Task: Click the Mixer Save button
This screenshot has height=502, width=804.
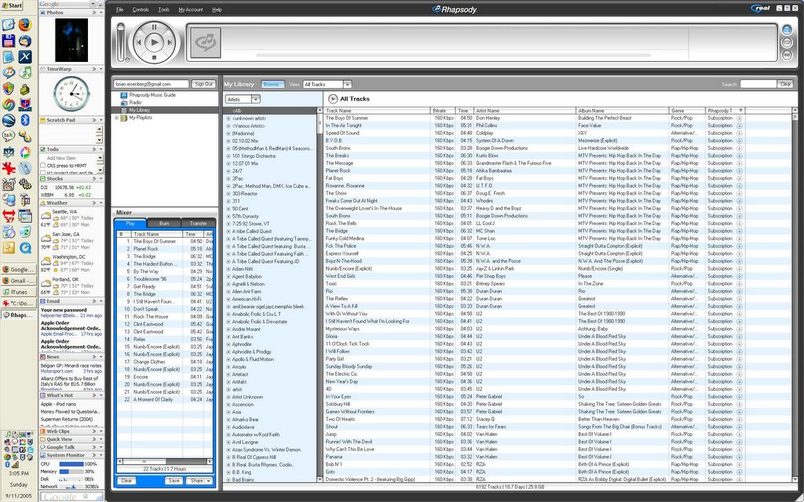Action: (174, 481)
